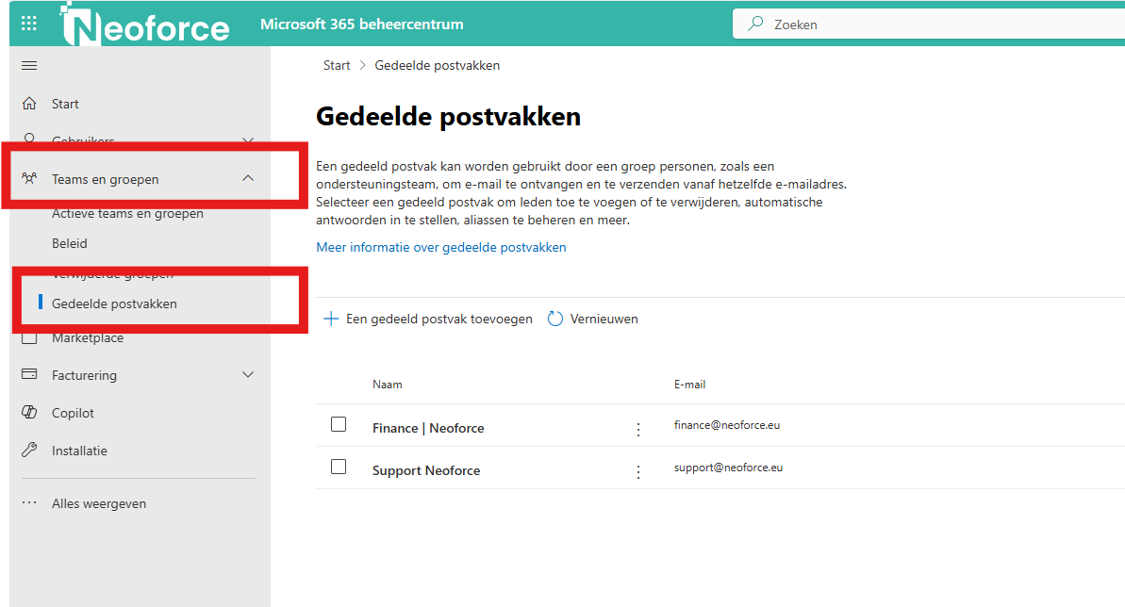The width and height of the screenshot is (1125, 607).
Task: Open Marketplace in the sidebar
Action: 88,338
